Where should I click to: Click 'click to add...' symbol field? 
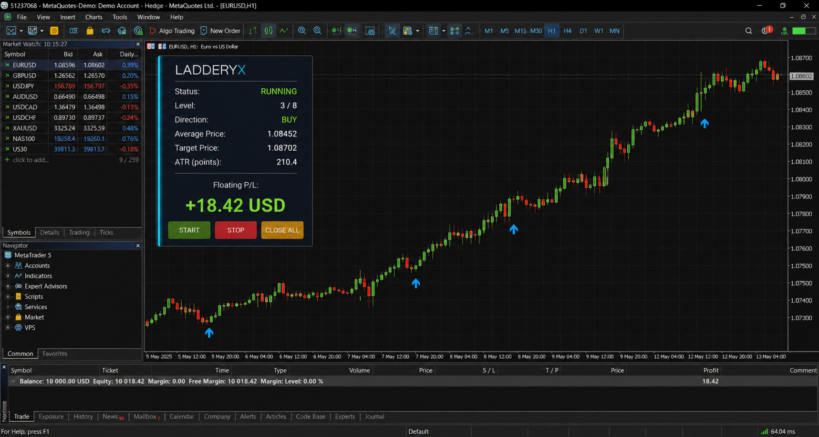coord(31,160)
